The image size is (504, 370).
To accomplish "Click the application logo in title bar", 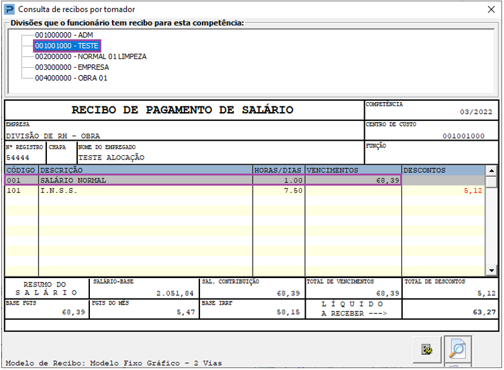I will (9, 10).
